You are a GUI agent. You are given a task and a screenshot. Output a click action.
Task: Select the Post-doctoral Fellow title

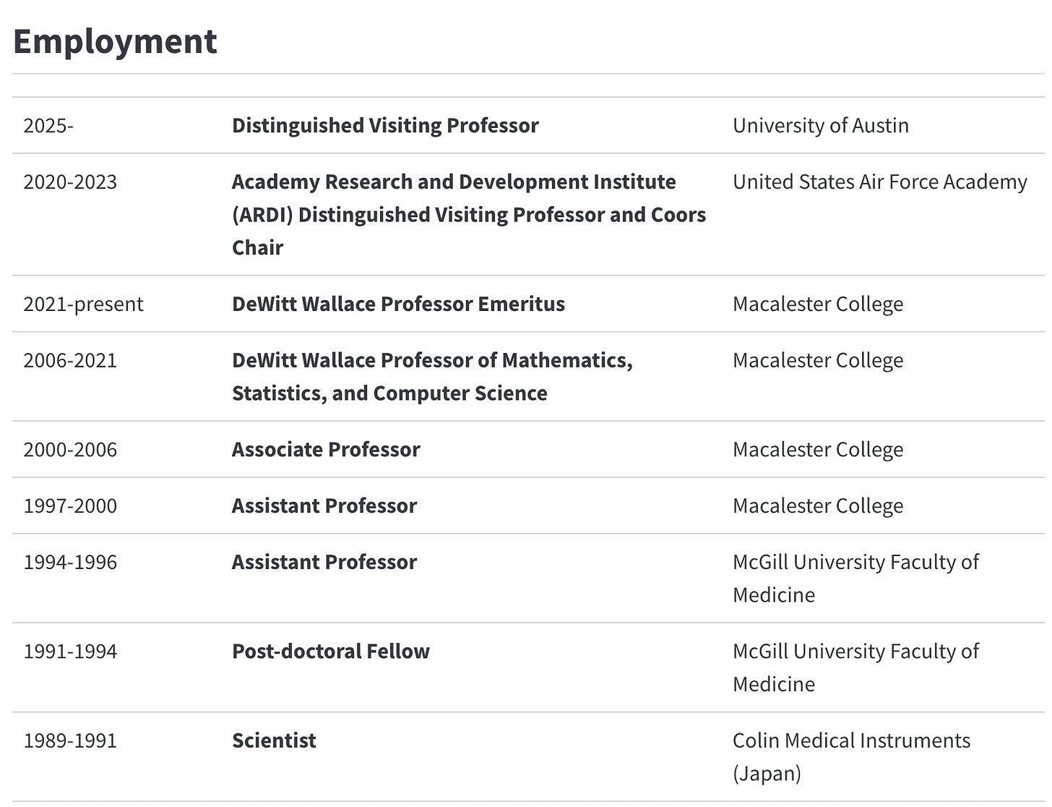click(330, 652)
